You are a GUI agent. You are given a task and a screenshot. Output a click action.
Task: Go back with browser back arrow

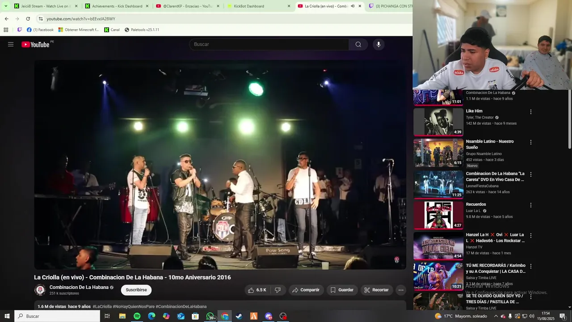(x=6, y=19)
